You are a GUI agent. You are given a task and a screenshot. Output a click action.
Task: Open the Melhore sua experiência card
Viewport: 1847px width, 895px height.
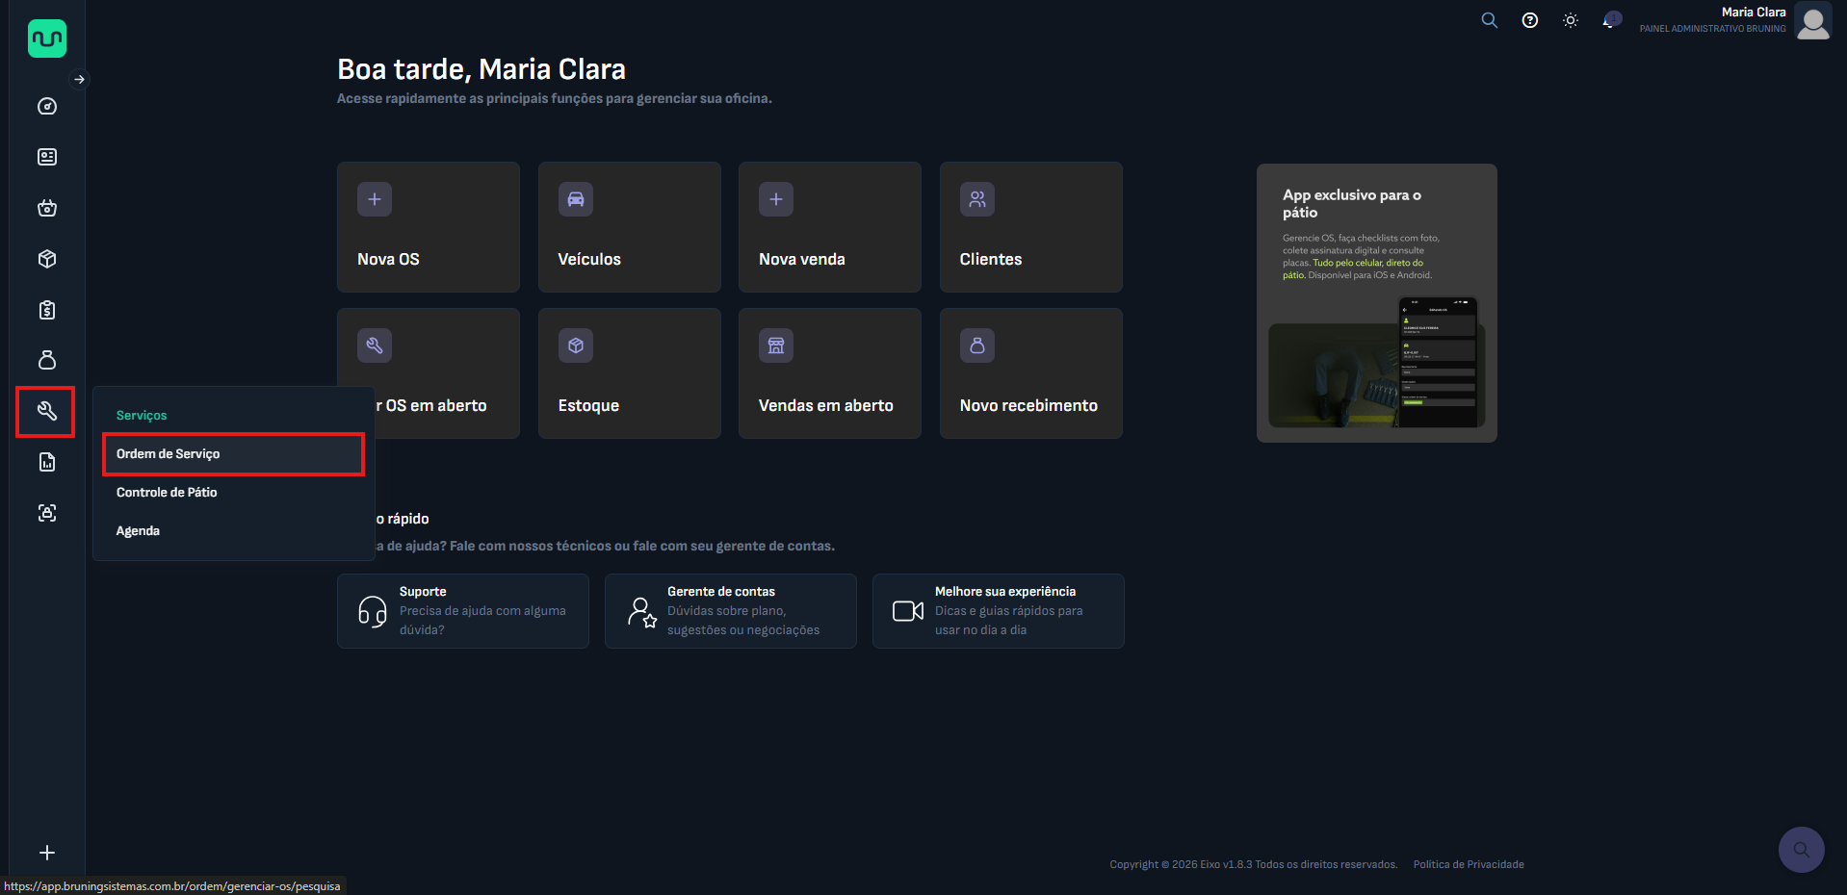pyautogui.click(x=999, y=611)
